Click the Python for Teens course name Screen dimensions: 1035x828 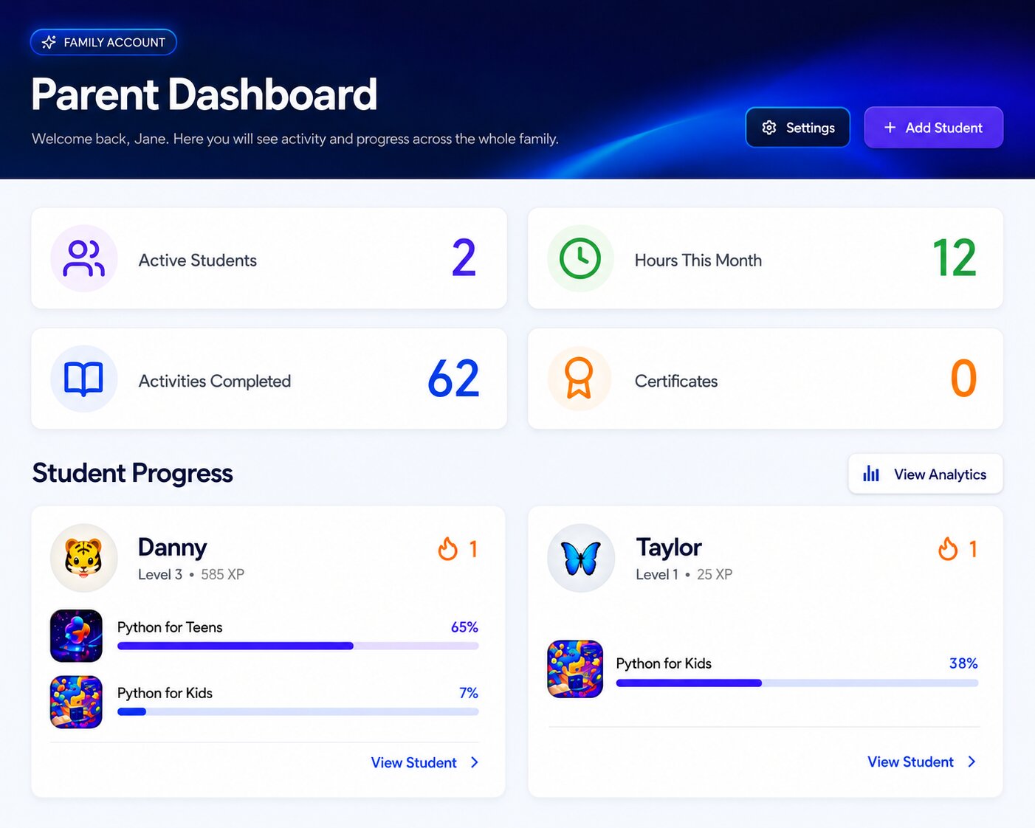coord(170,627)
